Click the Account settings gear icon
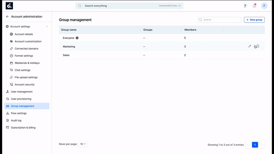 (x=7, y=27)
